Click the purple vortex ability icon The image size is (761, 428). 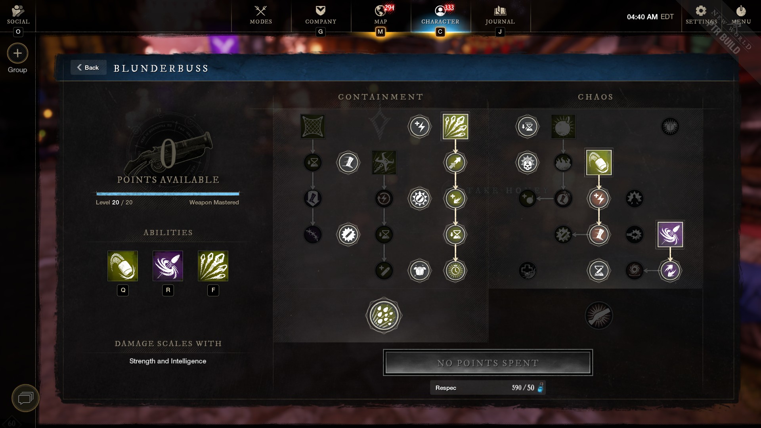pos(670,234)
